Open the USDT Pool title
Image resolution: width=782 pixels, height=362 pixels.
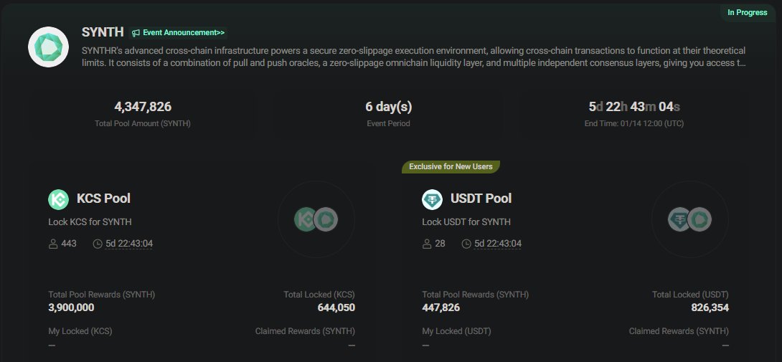tap(481, 199)
